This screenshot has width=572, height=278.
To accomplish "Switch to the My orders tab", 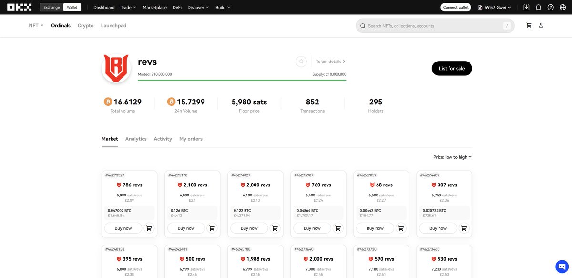I will click(x=191, y=139).
